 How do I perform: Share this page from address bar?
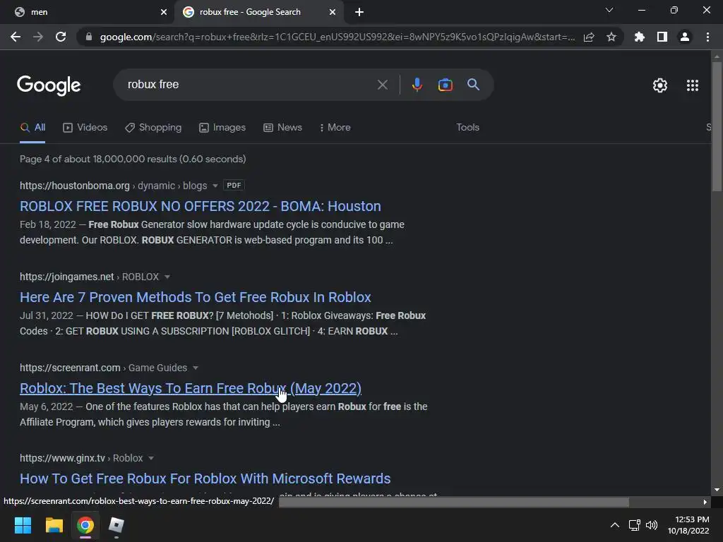click(589, 37)
